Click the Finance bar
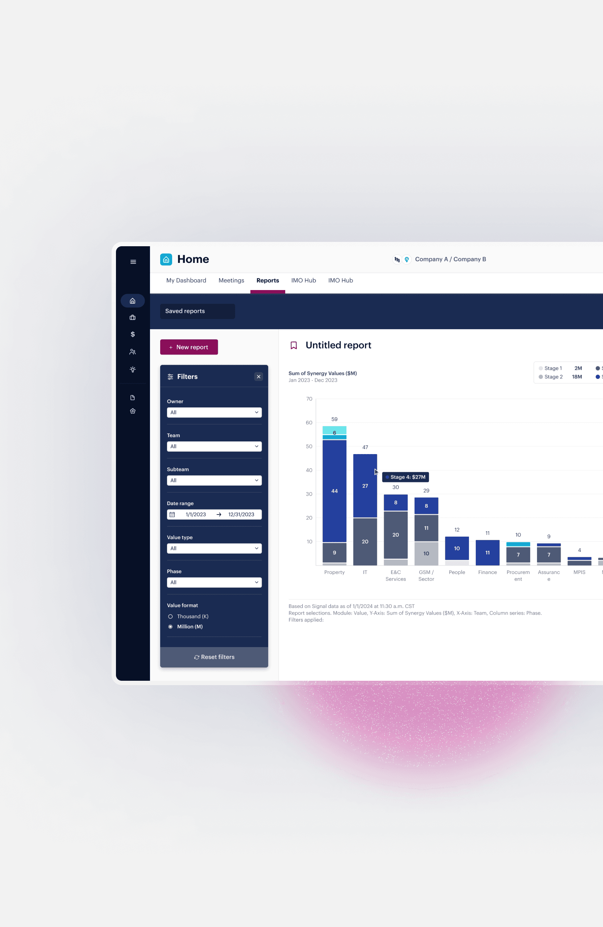The height and width of the screenshot is (927, 603). point(488,553)
